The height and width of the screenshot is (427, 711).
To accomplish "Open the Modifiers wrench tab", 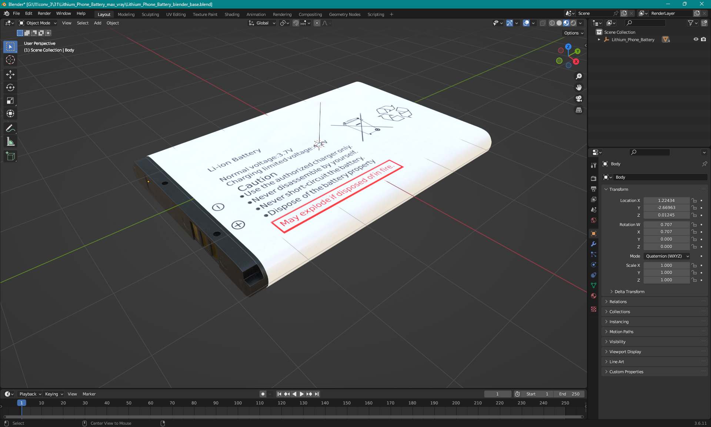I will pos(594,244).
